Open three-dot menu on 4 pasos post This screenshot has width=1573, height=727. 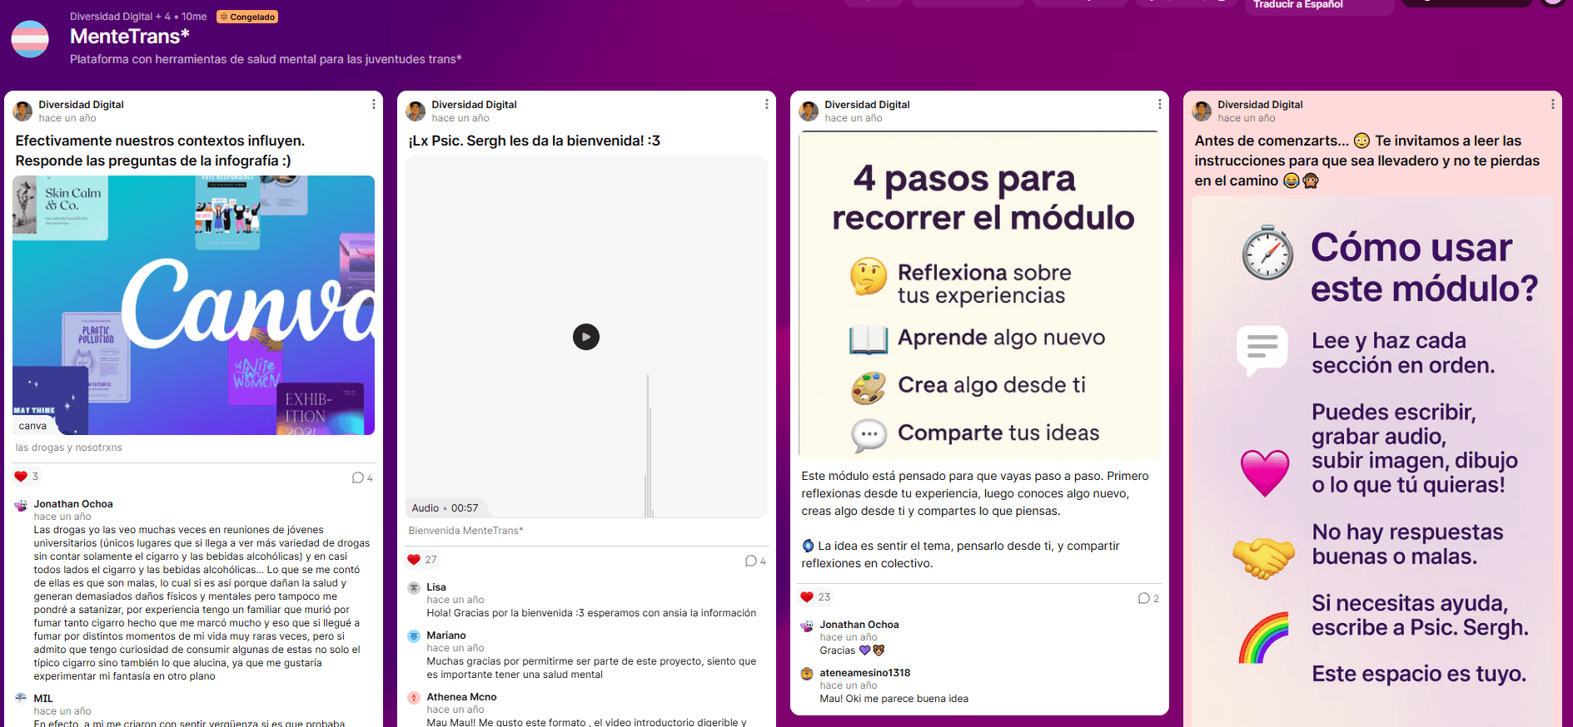[x=1160, y=104]
